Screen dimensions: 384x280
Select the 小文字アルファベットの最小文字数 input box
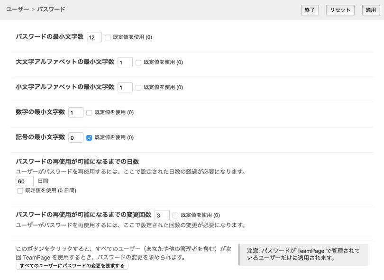click(x=125, y=87)
